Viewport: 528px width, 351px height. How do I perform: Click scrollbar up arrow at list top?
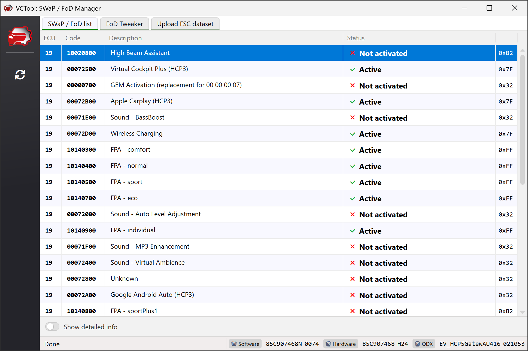522,50
